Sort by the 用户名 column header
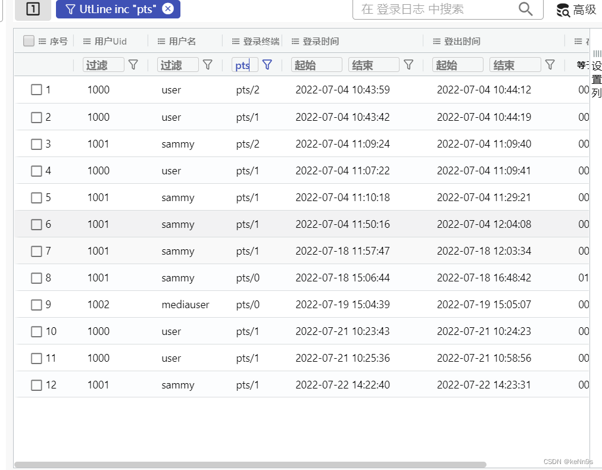The image size is (602, 470). click(182, 42)
